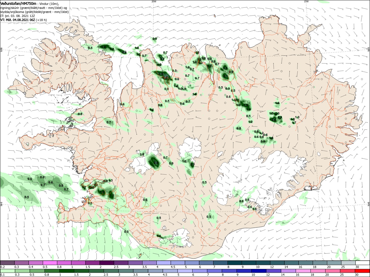Pick the 0.2 grey-purple swatch starting the upper legend
Screen dimensions: 370x277
(8, 263)
